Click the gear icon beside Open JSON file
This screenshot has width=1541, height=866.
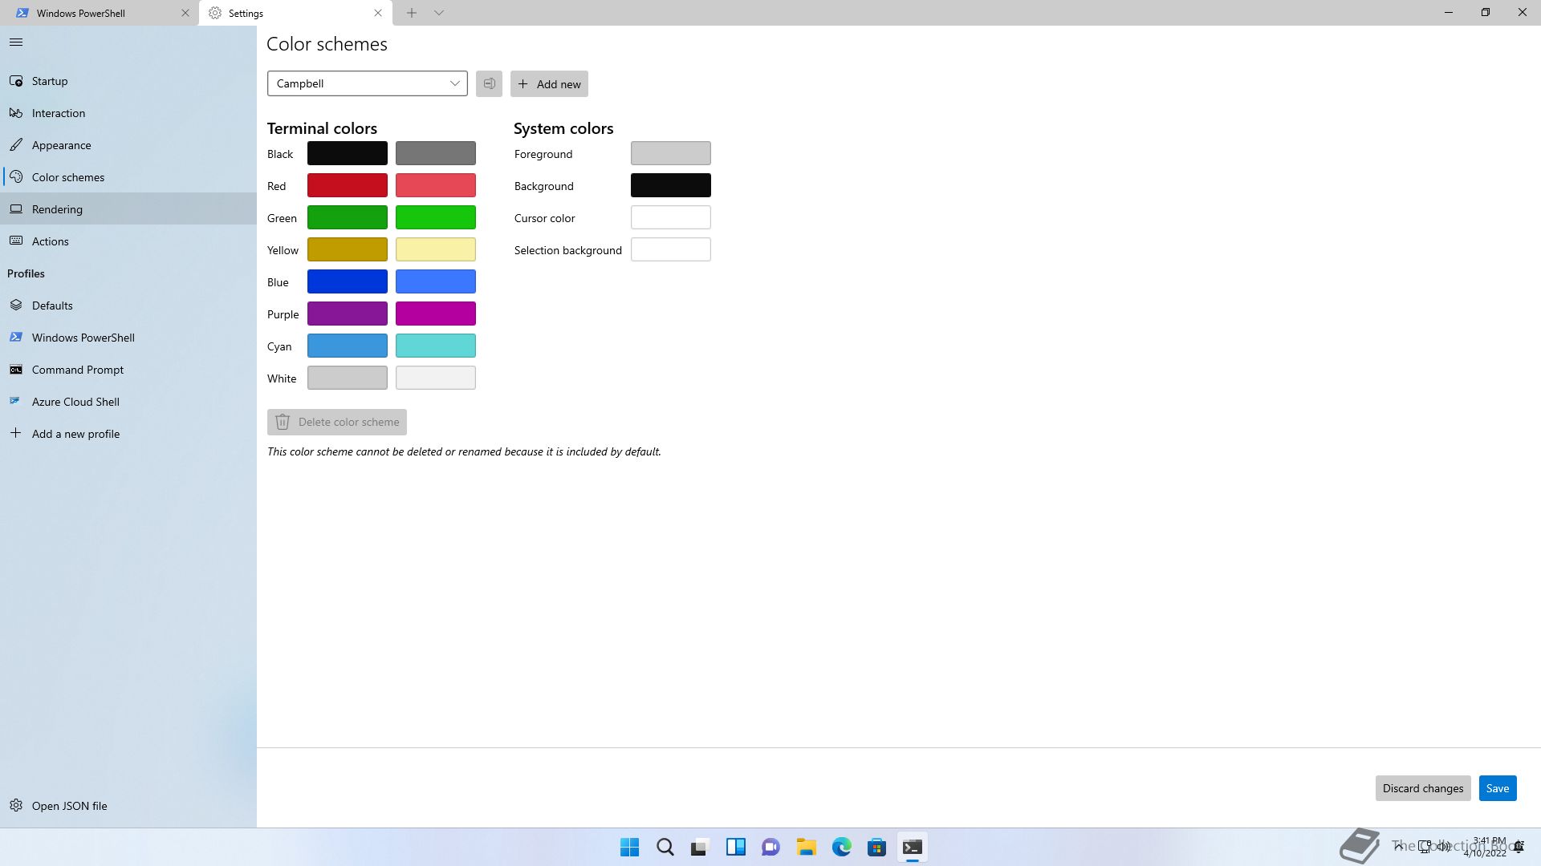click(x=16, y=806)
